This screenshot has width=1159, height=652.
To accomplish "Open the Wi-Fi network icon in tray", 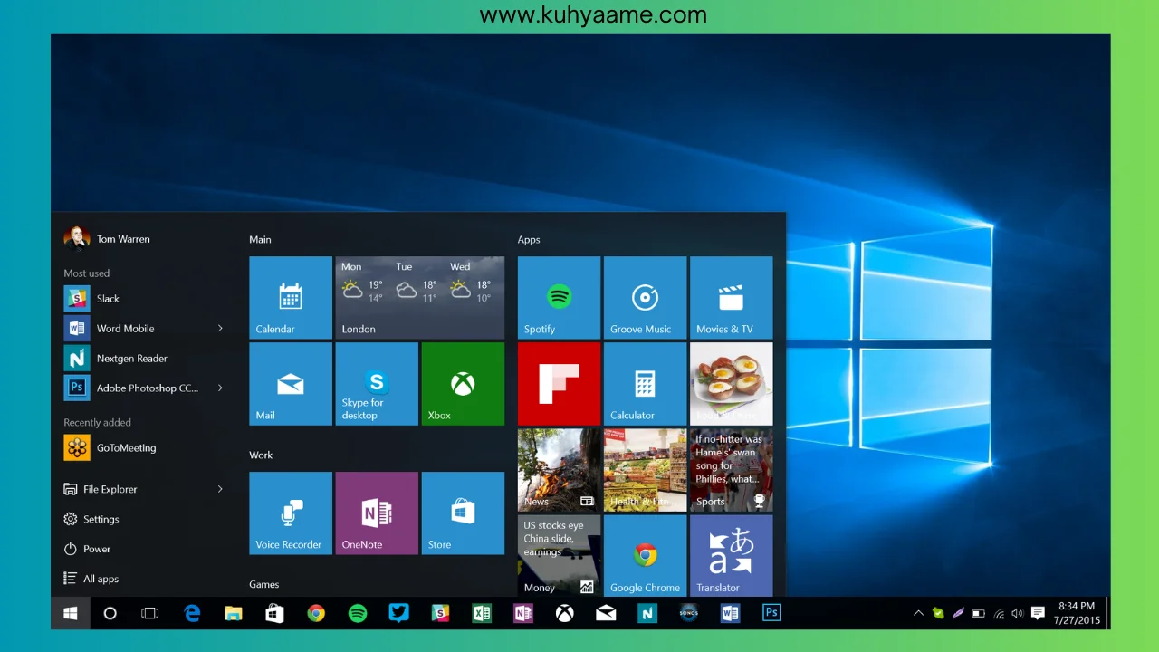I will click(999, 613).
